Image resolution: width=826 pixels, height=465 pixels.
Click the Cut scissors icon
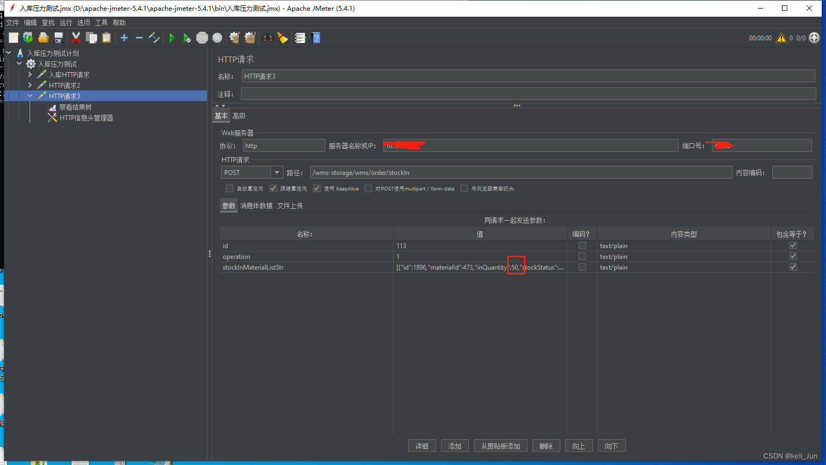pos(76,37)
